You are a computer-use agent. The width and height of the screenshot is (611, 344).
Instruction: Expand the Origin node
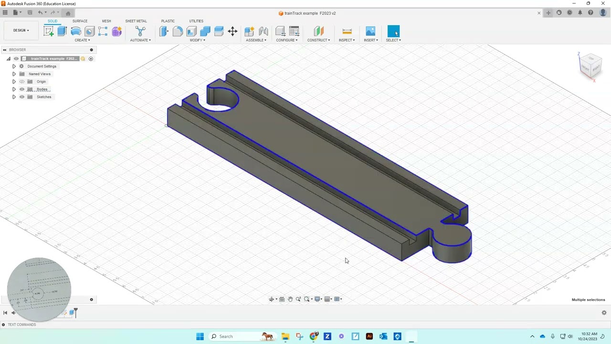14,82
